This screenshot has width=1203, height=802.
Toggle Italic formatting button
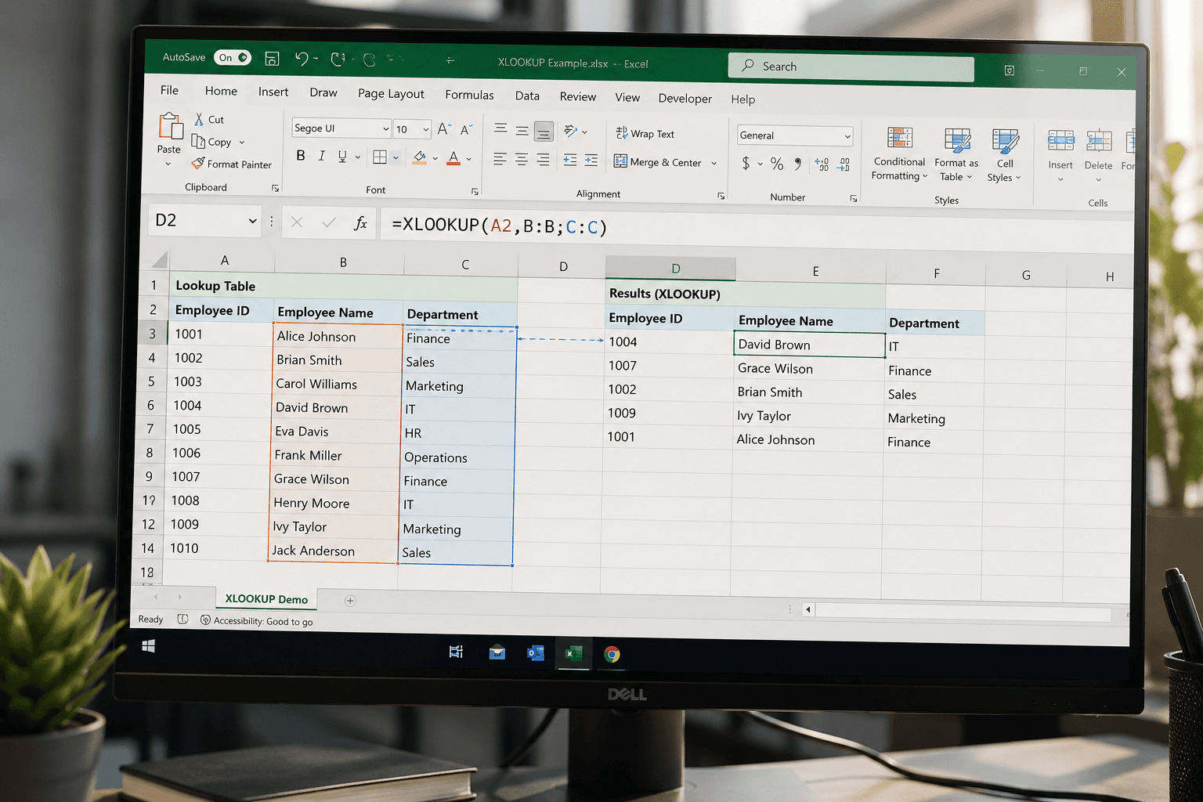pyautogui.click(x=321, y=157)
